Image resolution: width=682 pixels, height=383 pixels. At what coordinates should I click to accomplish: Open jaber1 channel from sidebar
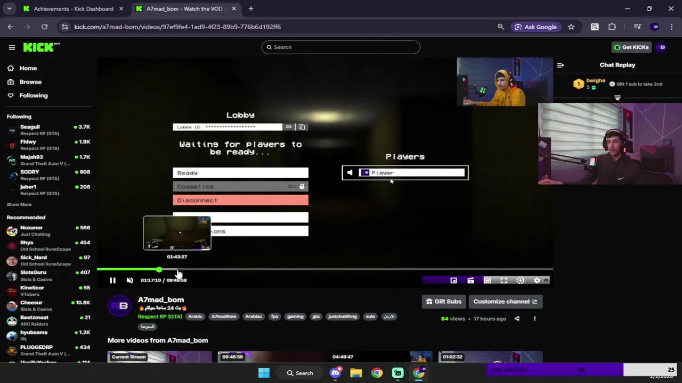coord(48,190)
